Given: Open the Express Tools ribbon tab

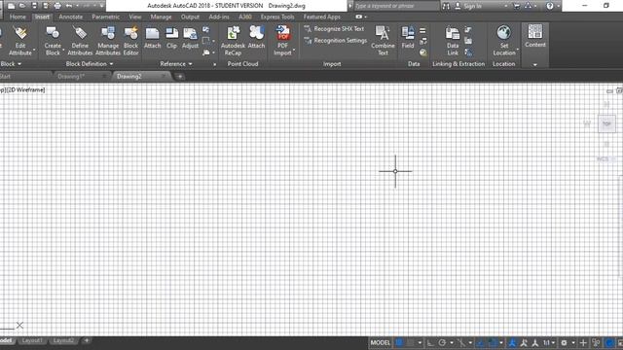Looking at the screenshot, I should point(277,17).
